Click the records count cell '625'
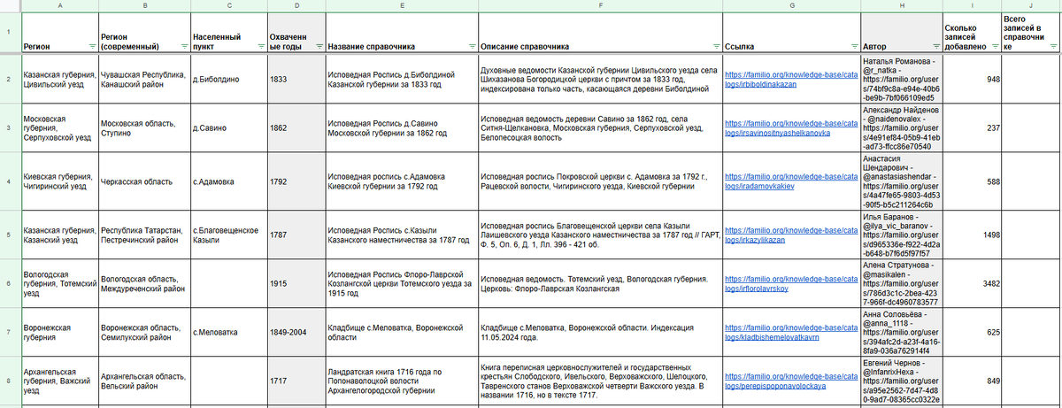Image resolution: width=1062 pixels, height=408 pixels. 971,330
